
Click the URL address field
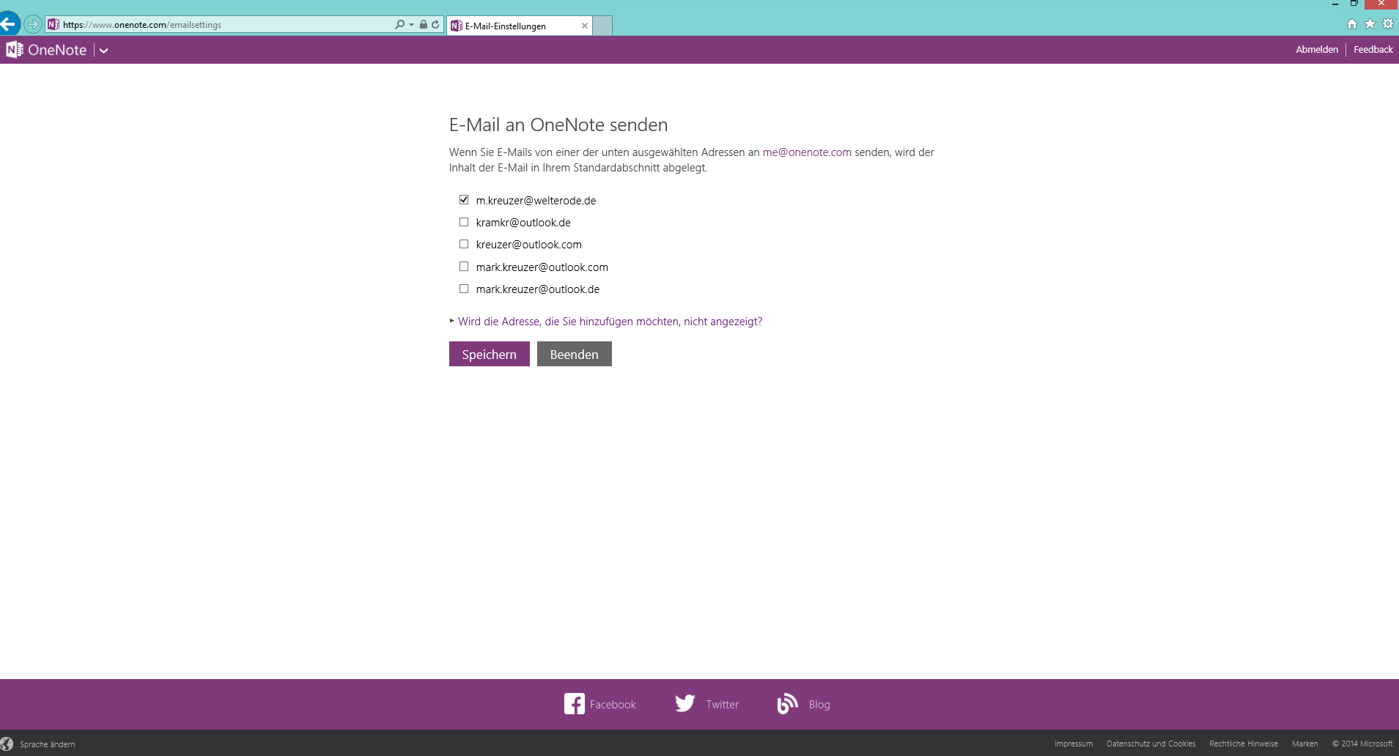220,25
